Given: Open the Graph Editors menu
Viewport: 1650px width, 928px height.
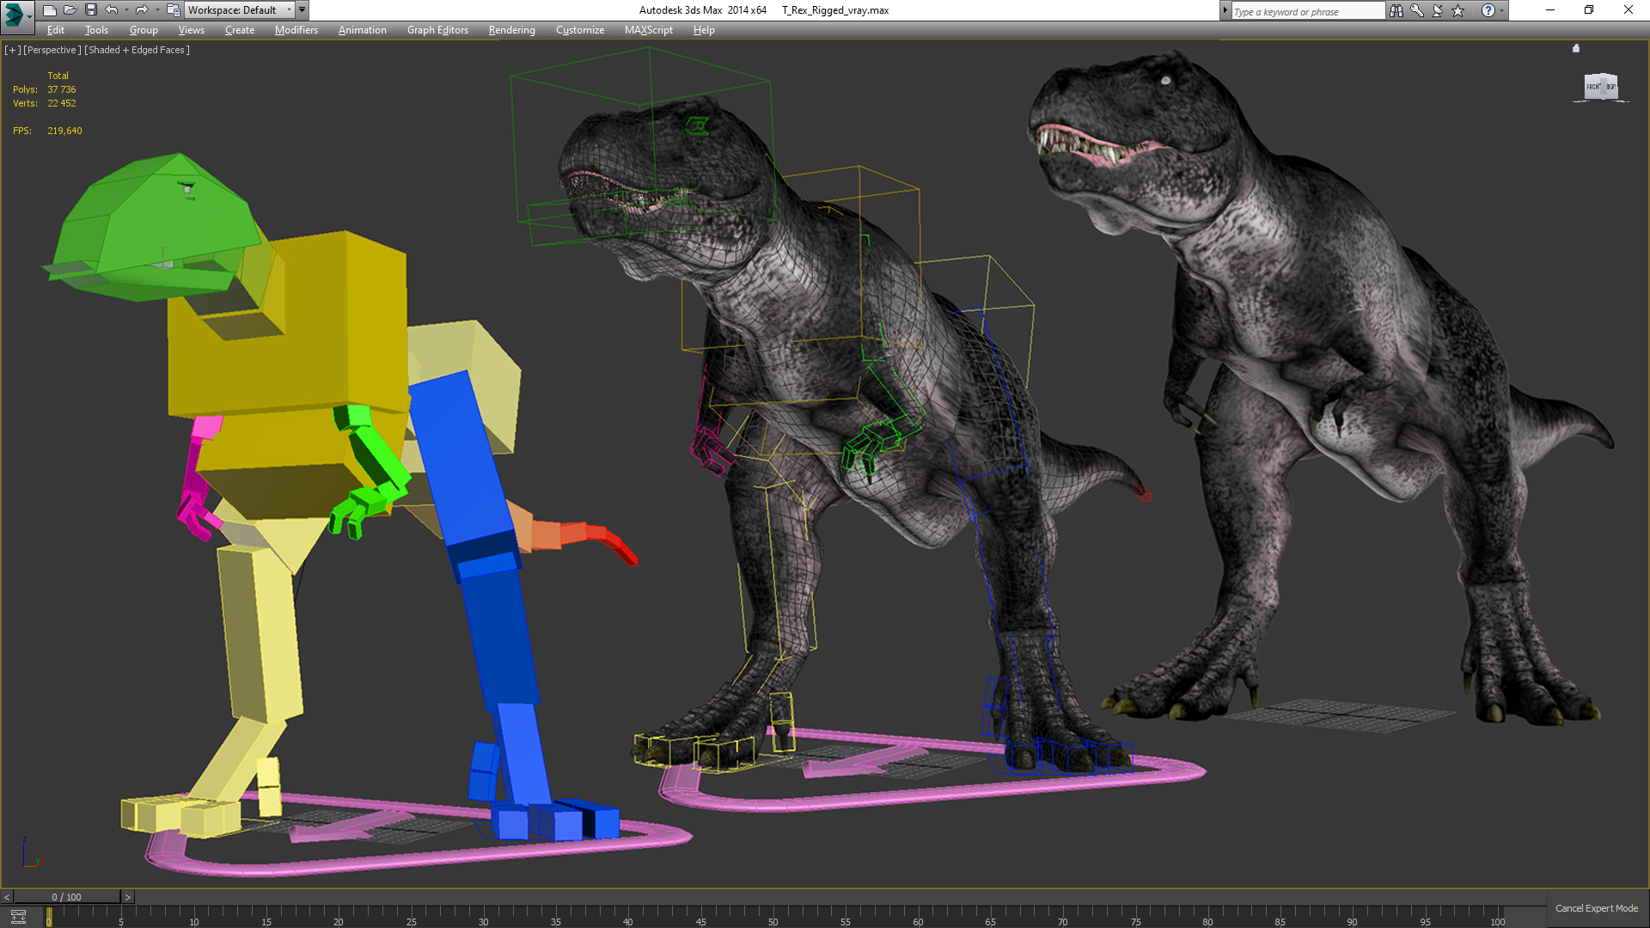Looking at the screenshot, I should (437, 30).
